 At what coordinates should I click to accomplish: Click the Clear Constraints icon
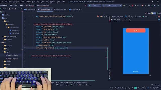123,20
